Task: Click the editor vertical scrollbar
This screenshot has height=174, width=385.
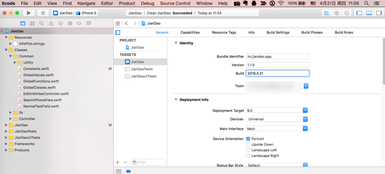Action: [x=384, y=61]
